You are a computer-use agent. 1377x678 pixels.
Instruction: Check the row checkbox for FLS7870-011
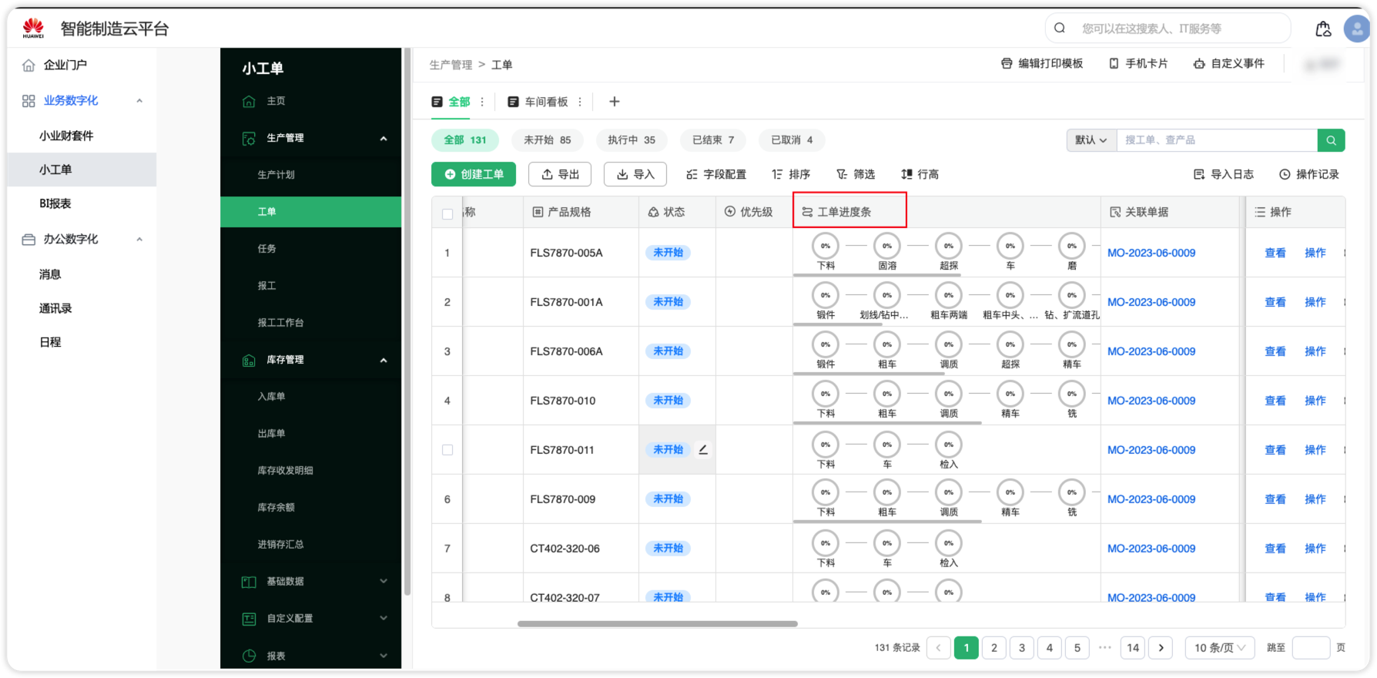pos(447,450)
